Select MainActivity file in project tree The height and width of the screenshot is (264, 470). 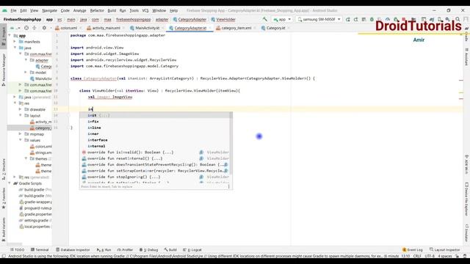[x=41, y=78]
